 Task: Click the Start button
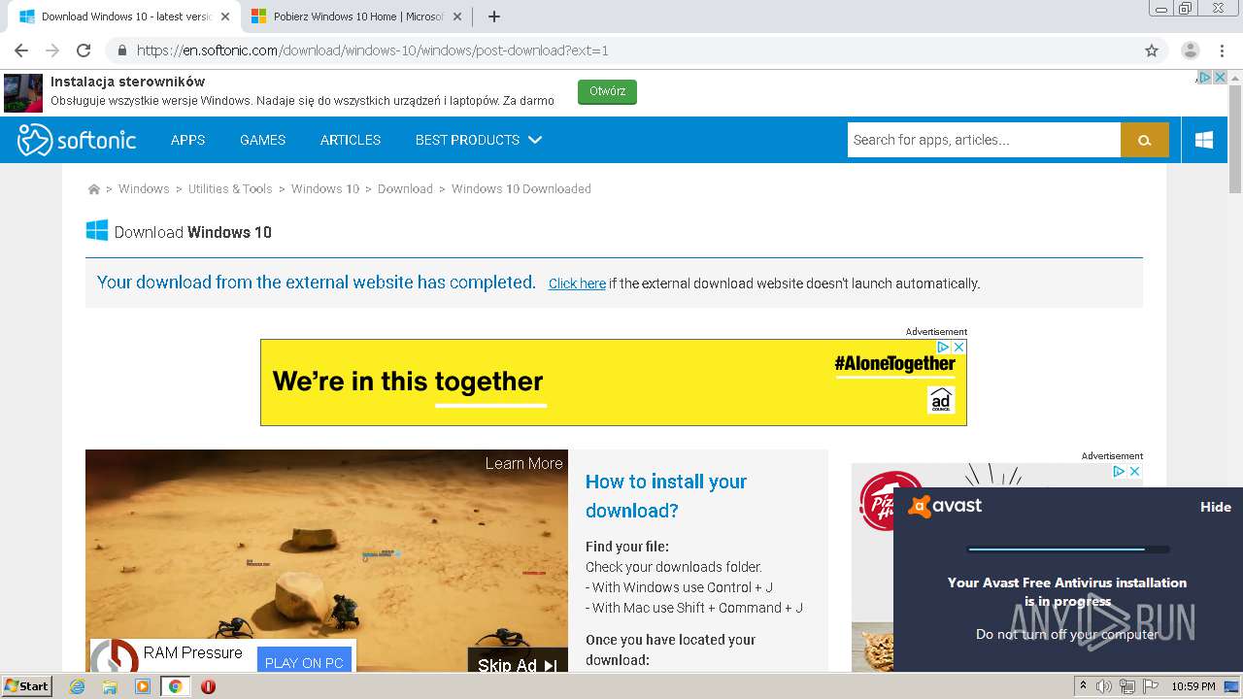pyautogui.click(x=26, y=686)
